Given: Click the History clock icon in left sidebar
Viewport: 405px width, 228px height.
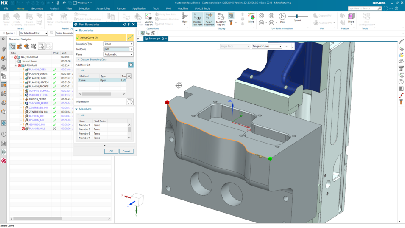Looking at the screenshot, I should [x=4, y=134].
